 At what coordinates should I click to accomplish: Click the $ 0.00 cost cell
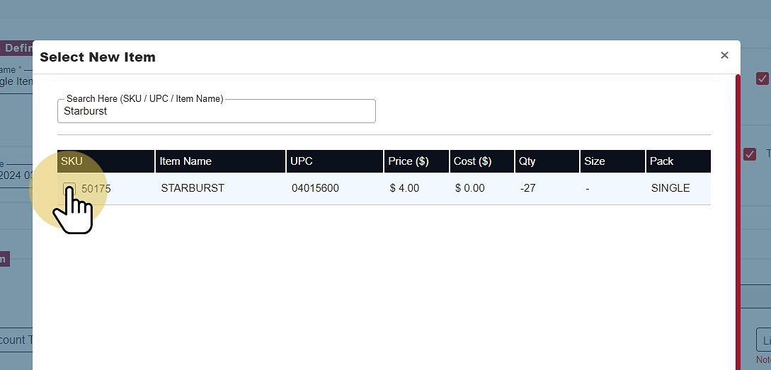[470, 188]
